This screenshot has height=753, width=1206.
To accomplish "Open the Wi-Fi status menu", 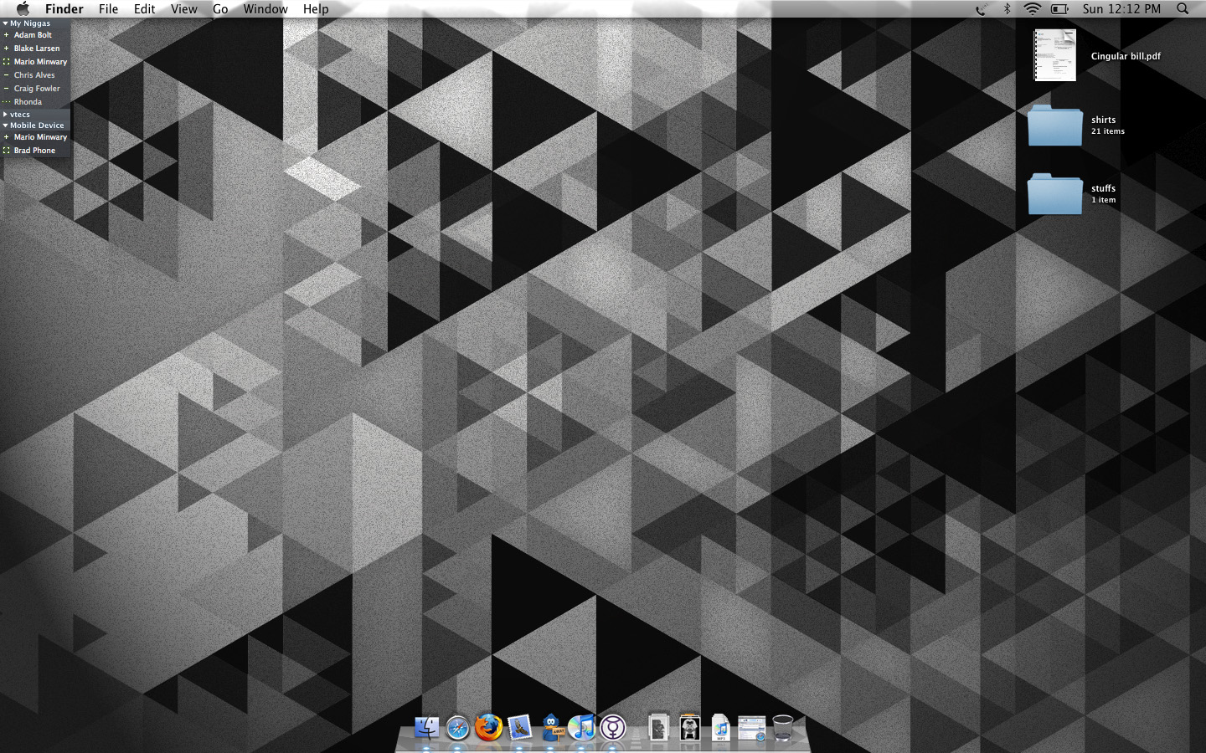I will tap(1033, 8).
